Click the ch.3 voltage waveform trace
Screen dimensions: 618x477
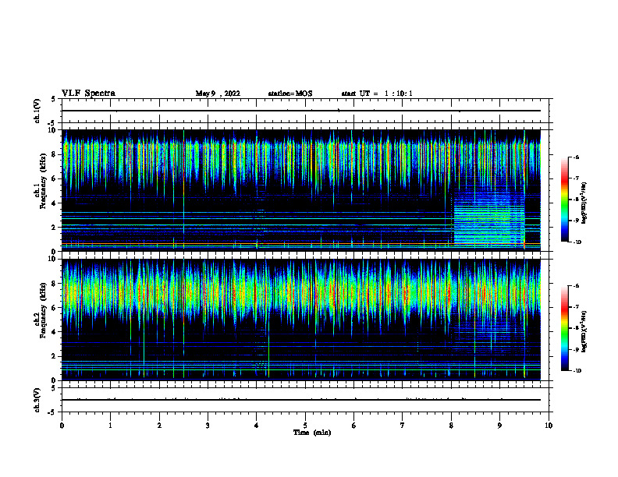tap(301, 400)
